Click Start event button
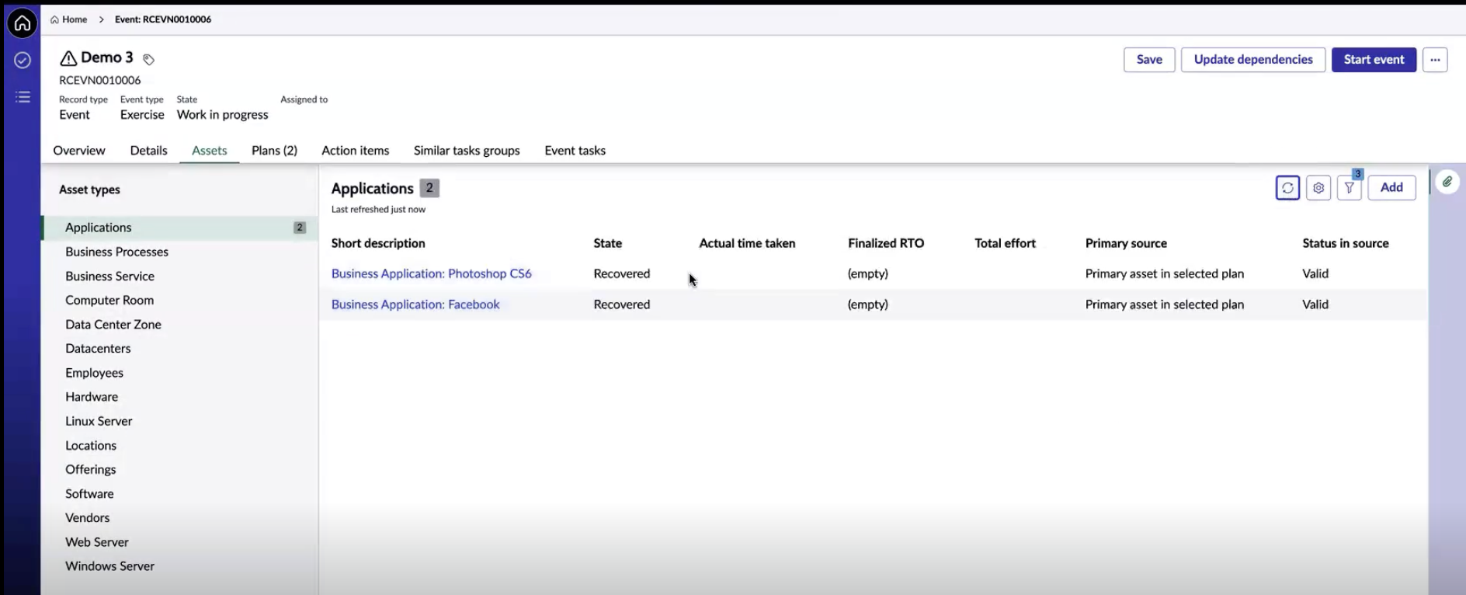 1374,60
